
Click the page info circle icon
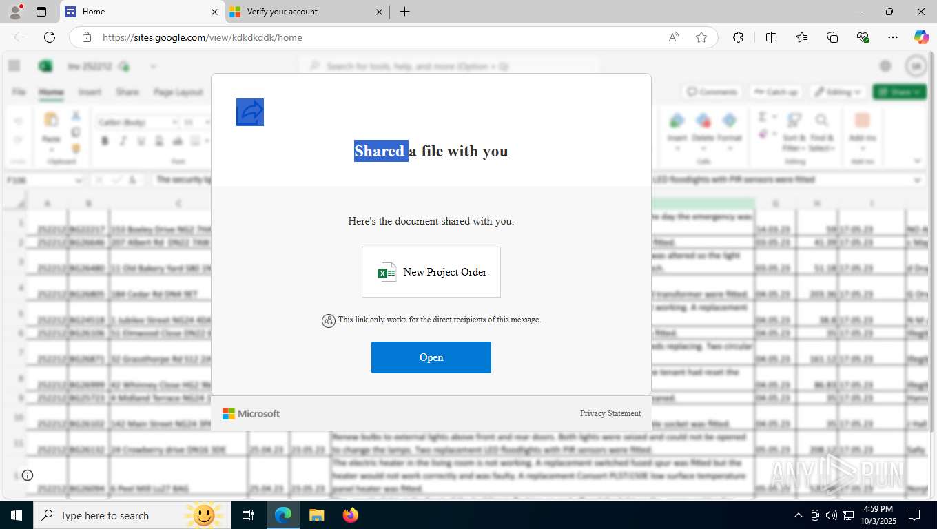pos(28,475)
